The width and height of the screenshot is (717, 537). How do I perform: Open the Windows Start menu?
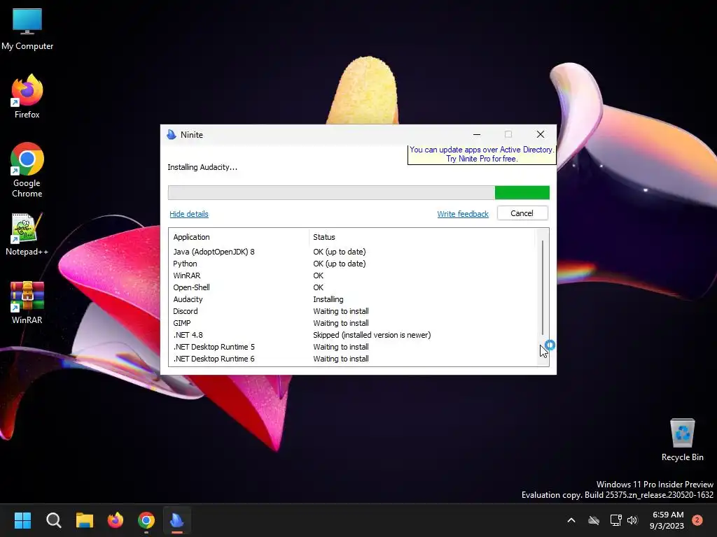coord(22,520)
